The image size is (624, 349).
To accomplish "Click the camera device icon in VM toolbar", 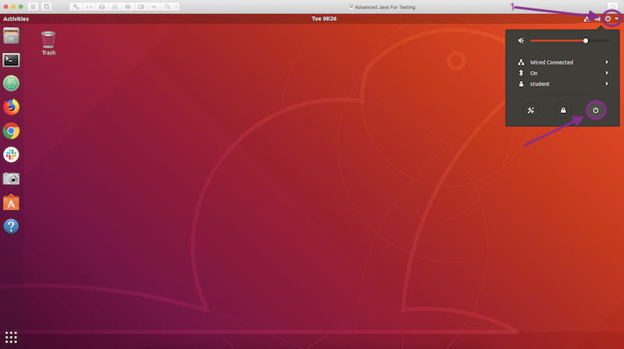I will (141, 7).
